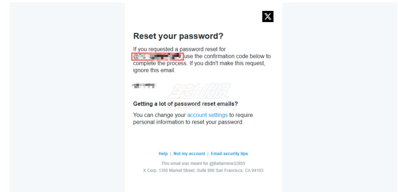398x192 pixels.
Task: Click the X Corp. 1355 Market Street address
Action: click(x=203, y=170)
